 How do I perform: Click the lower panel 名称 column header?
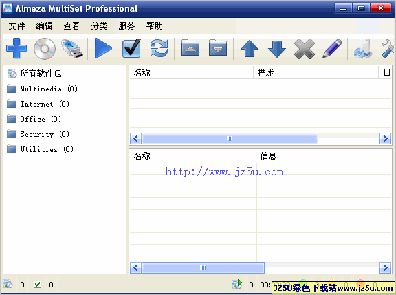click(x=193, y=155)
